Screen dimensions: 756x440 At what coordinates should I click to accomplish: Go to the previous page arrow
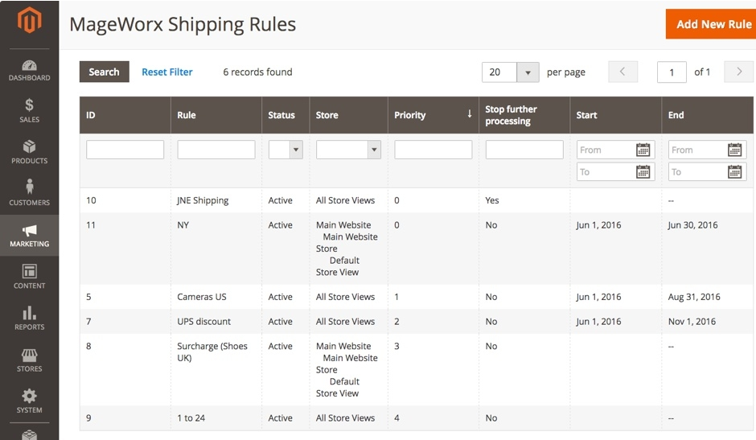tap(622, 72)
